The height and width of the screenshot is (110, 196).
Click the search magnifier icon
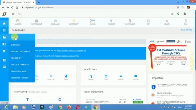[20, 14]
